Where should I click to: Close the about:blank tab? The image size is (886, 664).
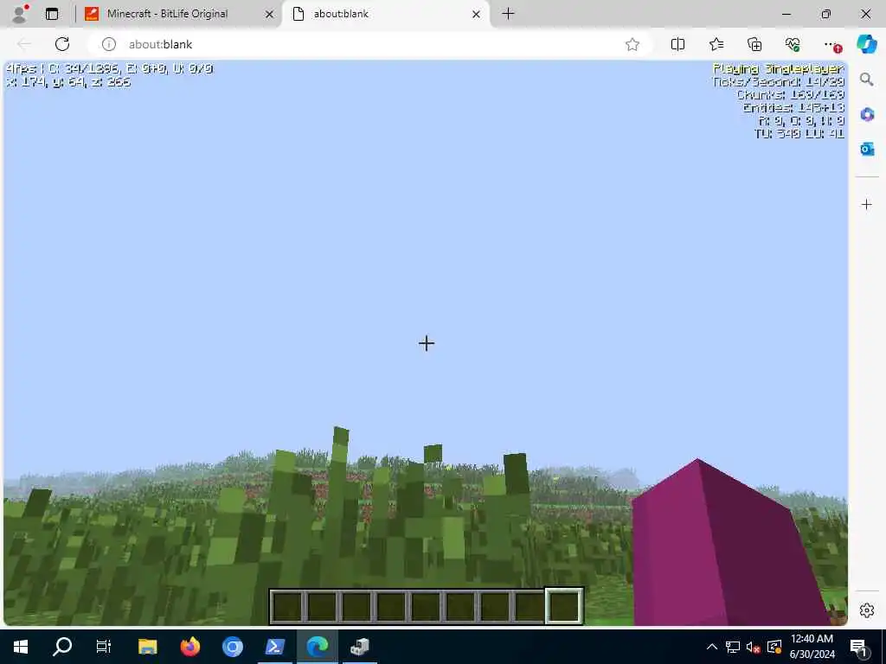pyautogui.click(x=477, y=14)
